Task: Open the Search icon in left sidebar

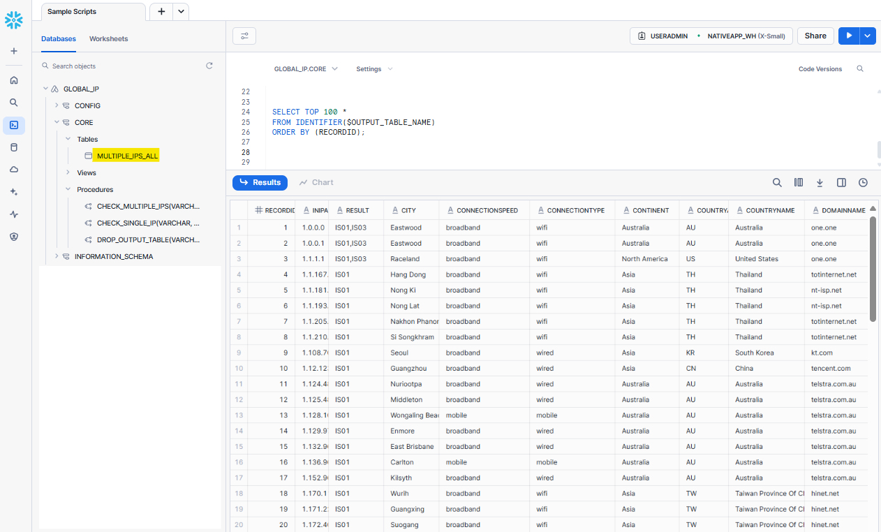Action: pyautogui.click(x=14, y=103)
